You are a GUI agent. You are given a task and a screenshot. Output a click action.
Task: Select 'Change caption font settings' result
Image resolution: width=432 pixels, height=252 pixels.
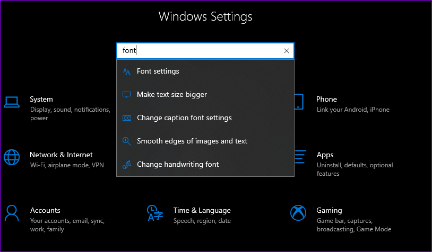(184, 118)
